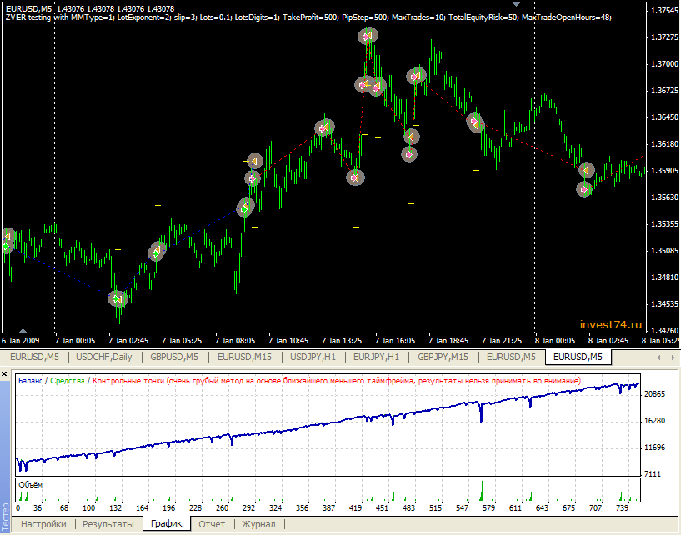The height and width of the screenshot is (535, 681).
Task: Click the 1.36180 level on price scale
Action: [x=663, y=143]
